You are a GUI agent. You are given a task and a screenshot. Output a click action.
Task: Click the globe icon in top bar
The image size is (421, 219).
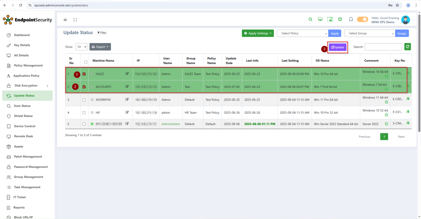[340, 19]
